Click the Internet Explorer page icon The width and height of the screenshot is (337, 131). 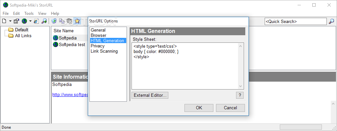(x=36, y=21)
